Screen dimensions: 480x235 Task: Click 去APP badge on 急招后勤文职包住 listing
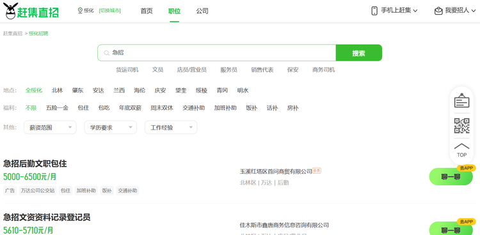pos(466,168)
